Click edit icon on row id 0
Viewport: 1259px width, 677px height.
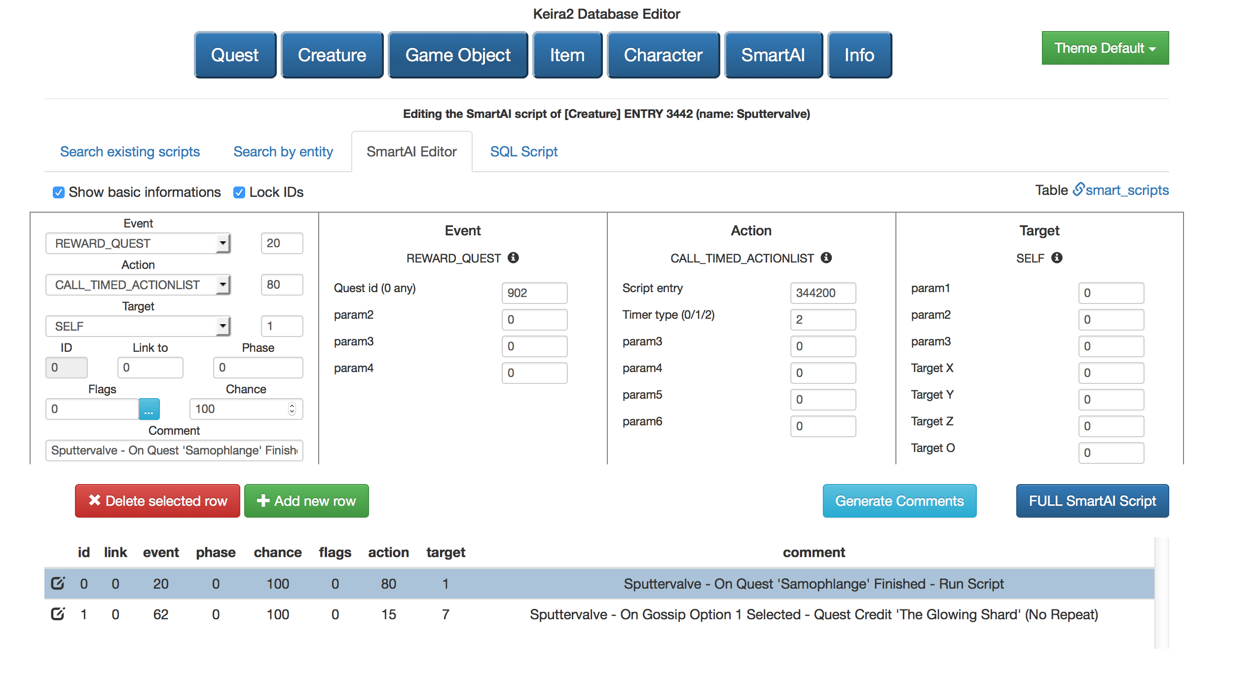[58, 583]
